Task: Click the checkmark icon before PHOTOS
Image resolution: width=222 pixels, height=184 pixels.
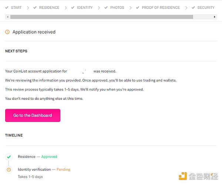Action: (x=106, y=7)
